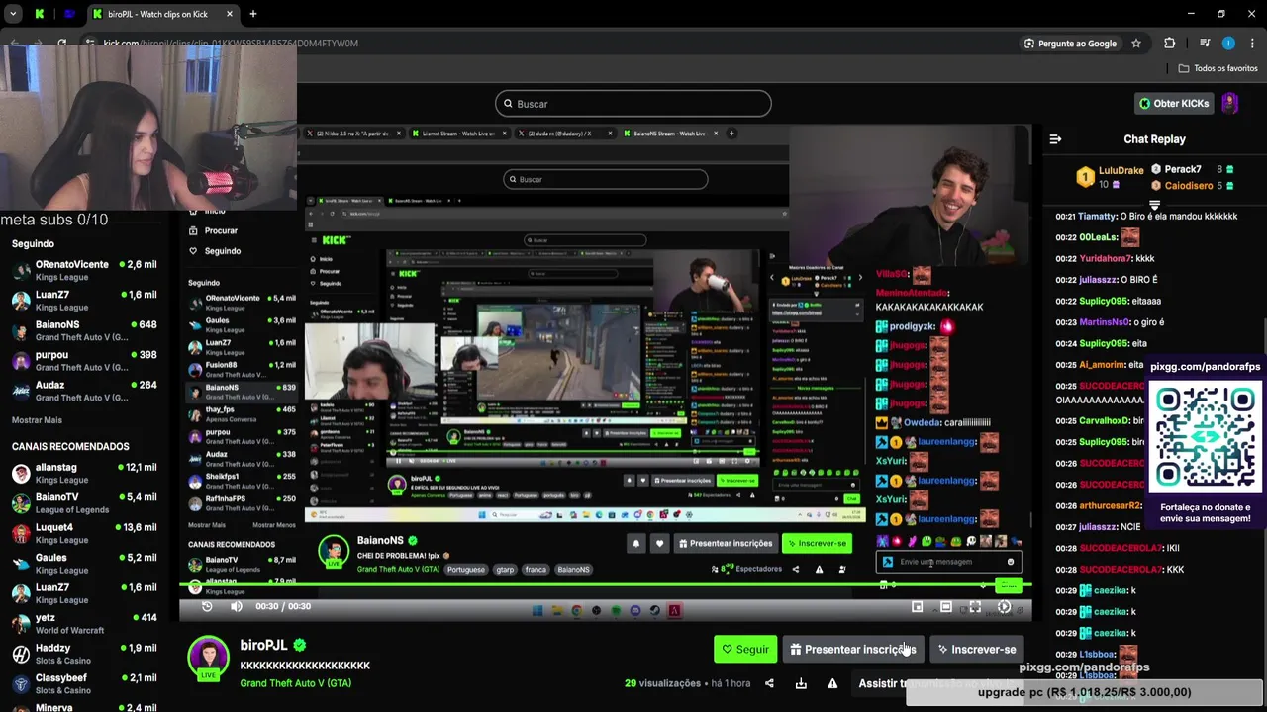The height and width of the screenshot is (712, 1267).
Task: Open the Chrome three-dot menu
Action: pos(1253,44)
